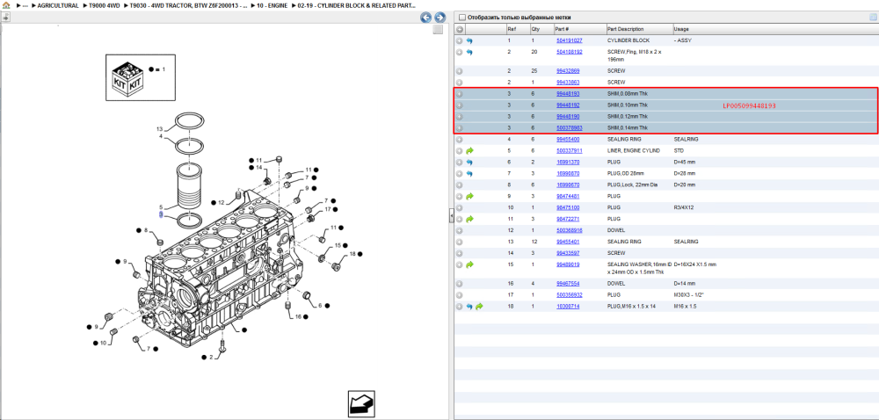
Task: Click blue arrow icon on CYLINDER BLOCK row
Action: pos(469,41)
